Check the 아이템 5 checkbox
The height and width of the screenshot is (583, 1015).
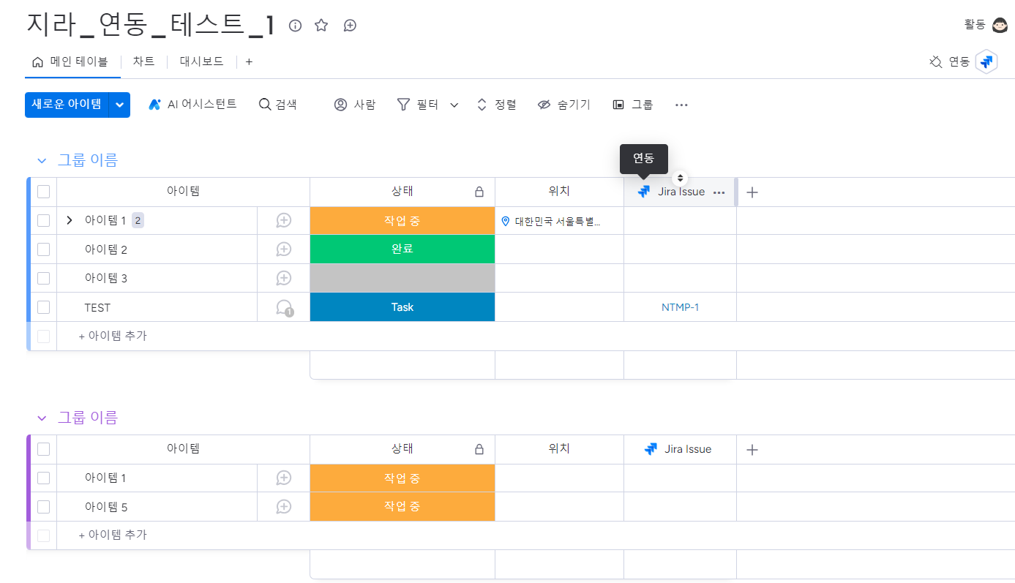pyautogui.click(x=43, y=506)
